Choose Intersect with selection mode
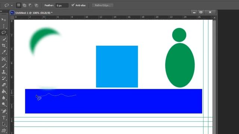Viewport: 239px width, 134px height. click(x=36, y=5)
